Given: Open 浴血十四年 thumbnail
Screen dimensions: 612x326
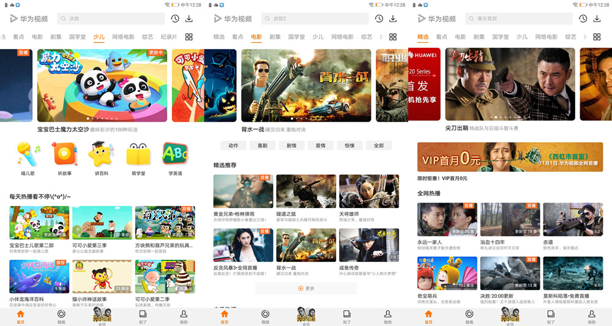Looking at the screenshot, I should click(x=510, y=219).
